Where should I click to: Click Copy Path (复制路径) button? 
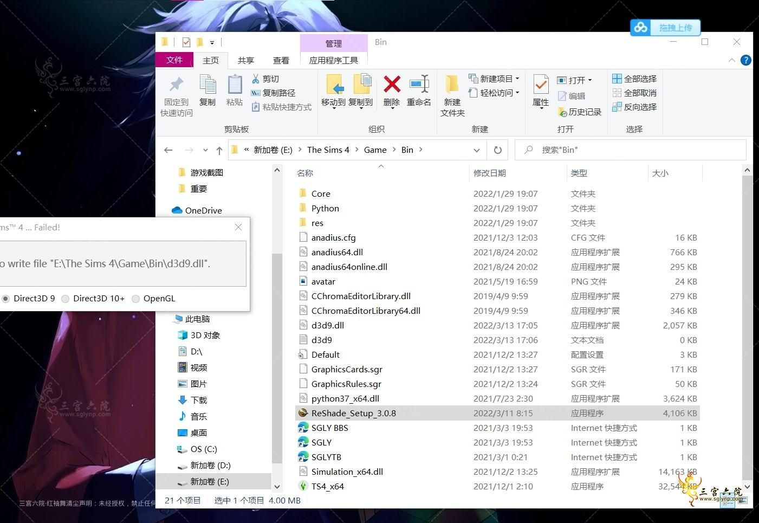(273, 93)
